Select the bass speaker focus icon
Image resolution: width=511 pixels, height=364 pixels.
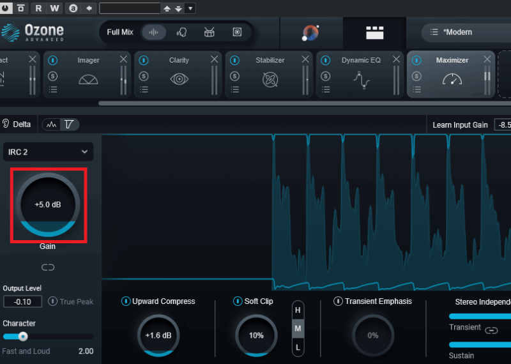point(237,33)
